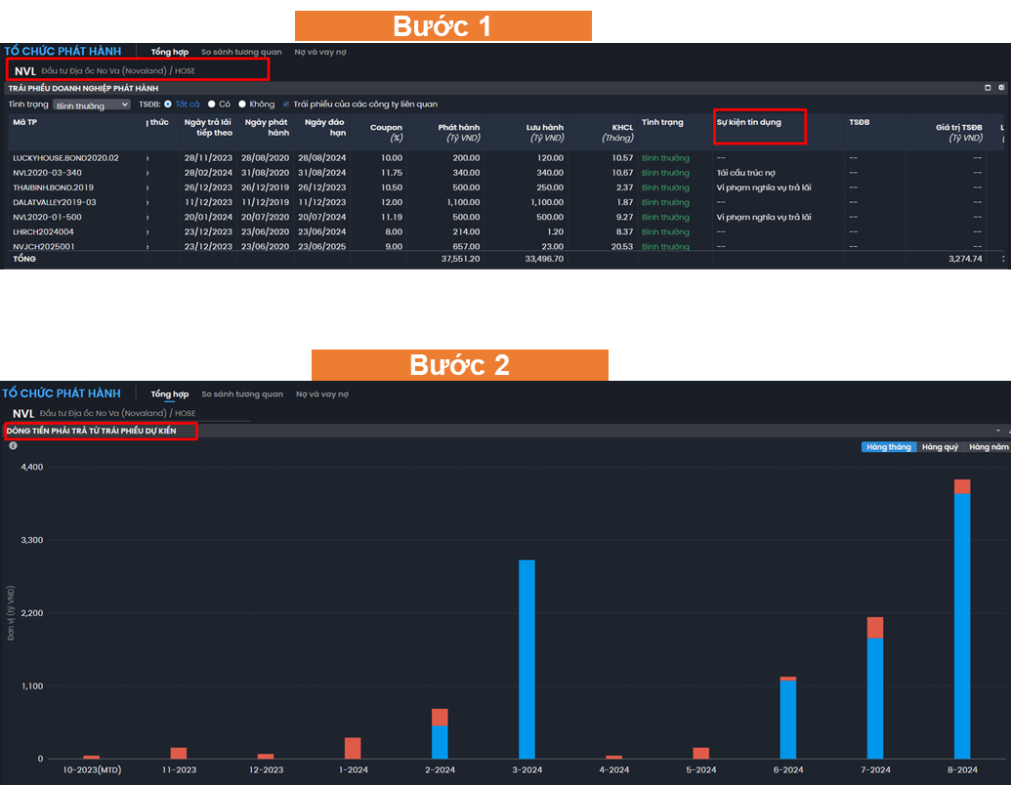Collapse the expected bond cash flow panel

click(x=997, y=431)
